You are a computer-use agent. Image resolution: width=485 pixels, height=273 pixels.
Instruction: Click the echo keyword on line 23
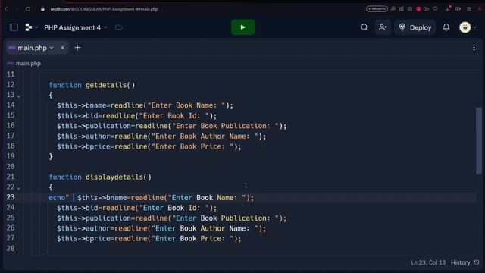tap(57, 197)
